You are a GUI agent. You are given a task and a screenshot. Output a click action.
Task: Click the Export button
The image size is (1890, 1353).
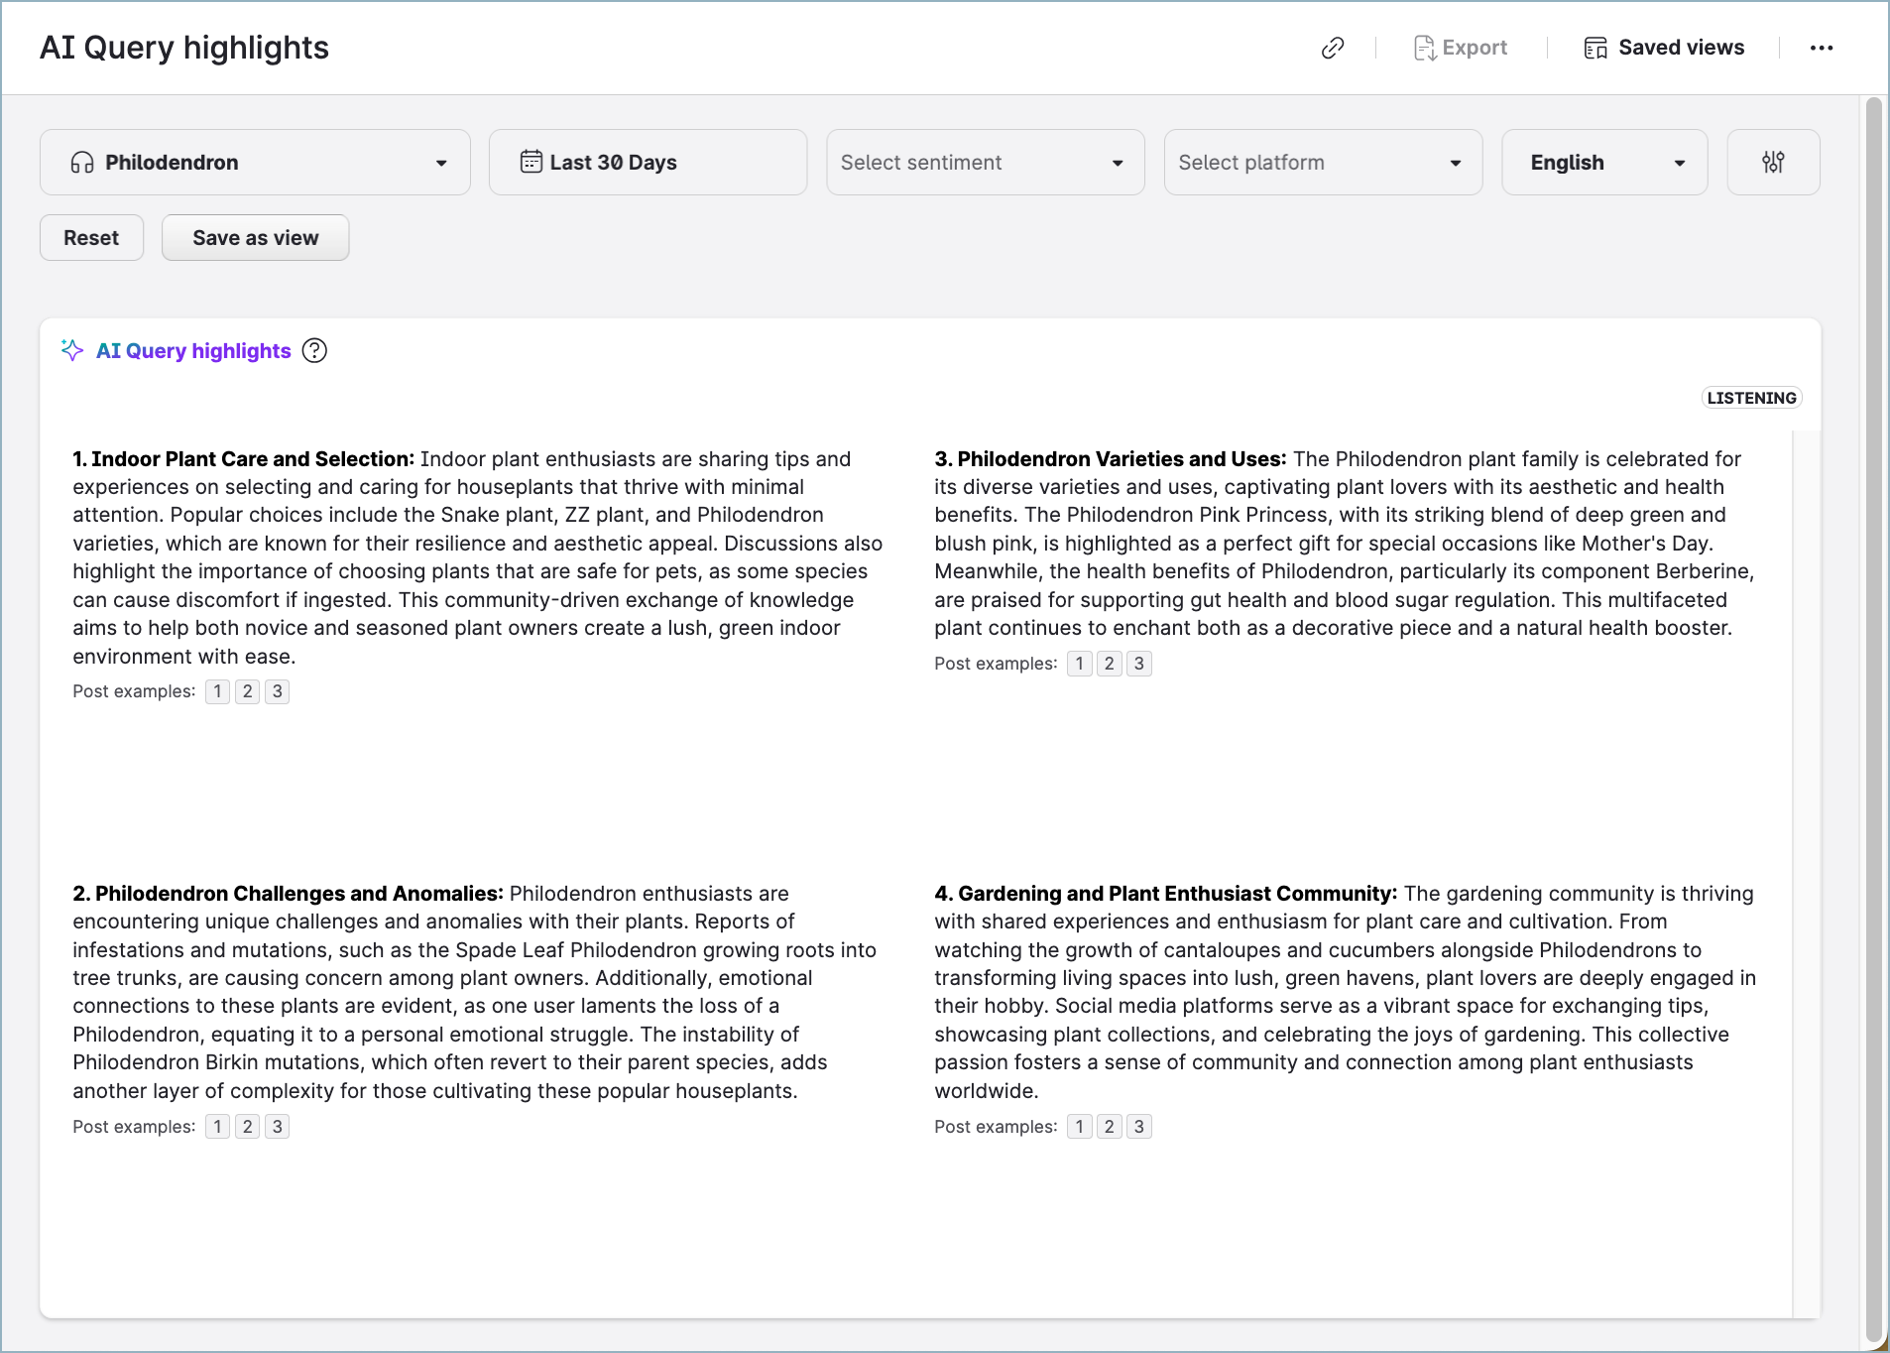(1461, 48)
